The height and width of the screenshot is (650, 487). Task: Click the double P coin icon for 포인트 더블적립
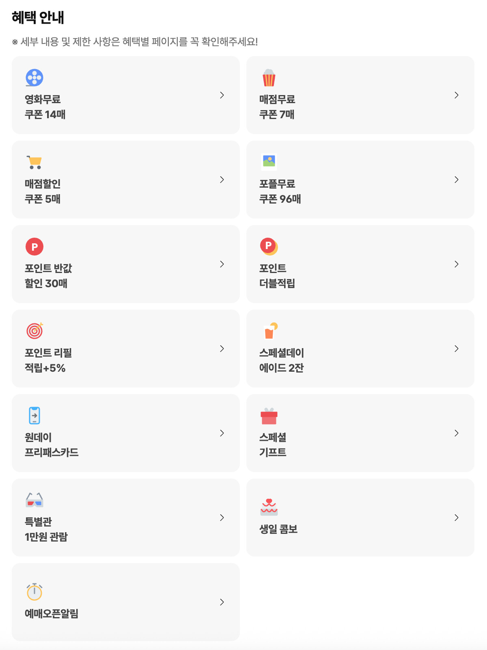coord(269,246)
